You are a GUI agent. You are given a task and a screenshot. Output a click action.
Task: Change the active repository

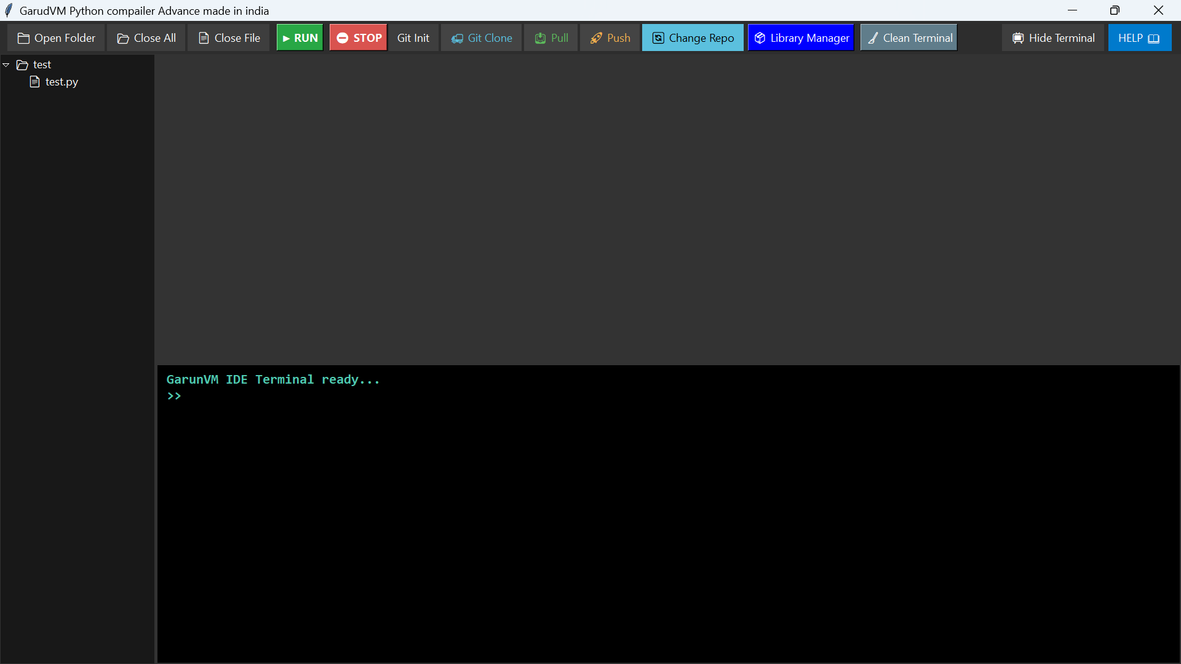click(x=692, y=38)
